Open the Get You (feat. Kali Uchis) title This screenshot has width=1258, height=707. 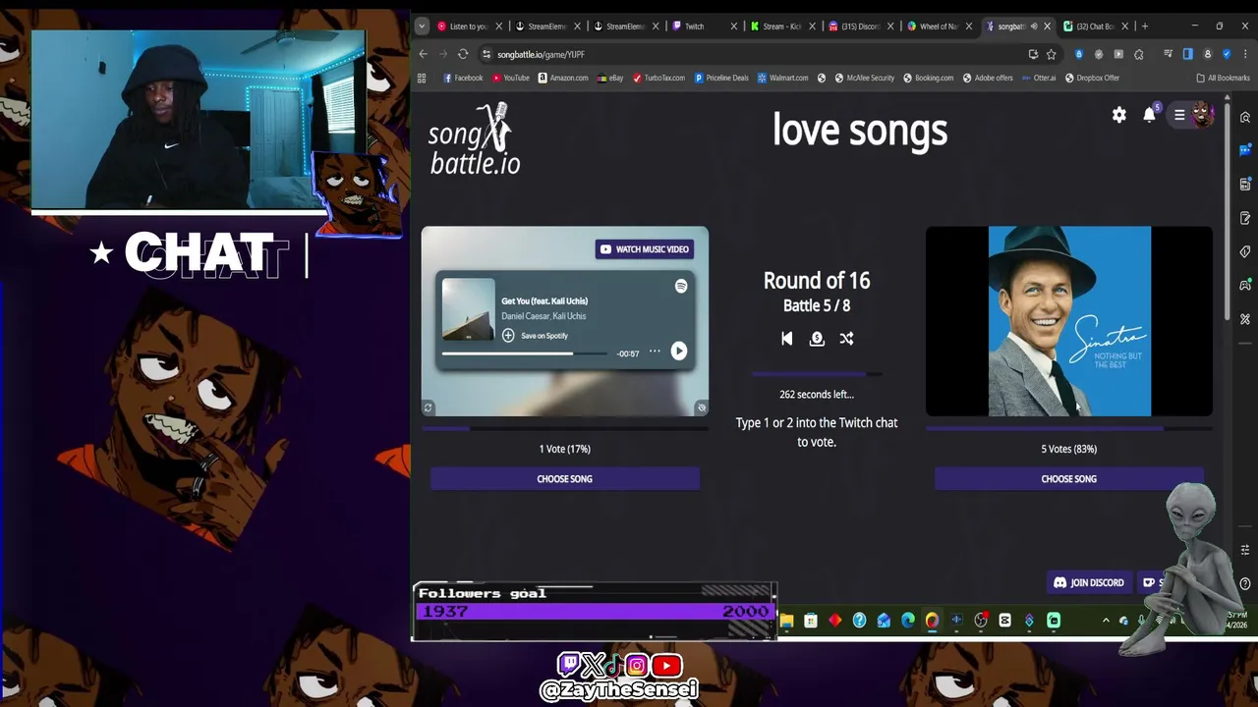tap(544, 300)
